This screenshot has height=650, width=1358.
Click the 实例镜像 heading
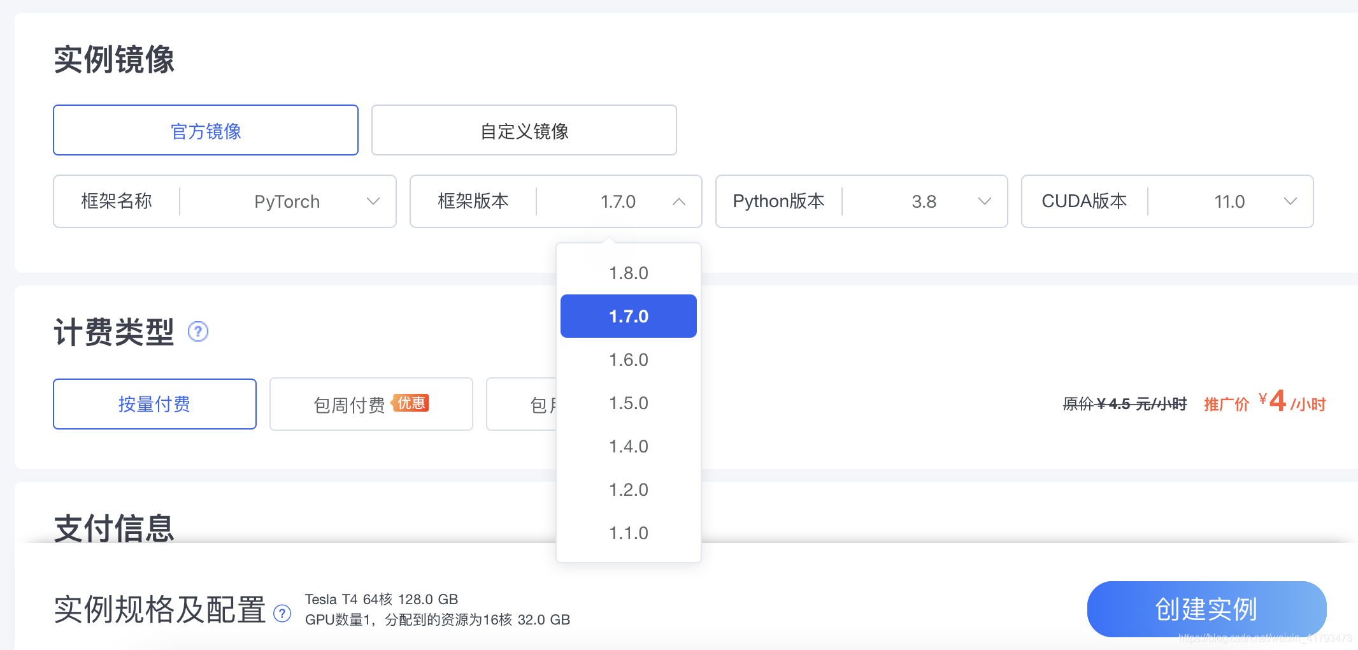point(114,59)
